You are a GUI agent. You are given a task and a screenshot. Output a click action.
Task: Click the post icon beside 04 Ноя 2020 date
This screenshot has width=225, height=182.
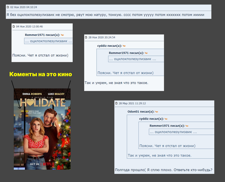click(14, 26)
